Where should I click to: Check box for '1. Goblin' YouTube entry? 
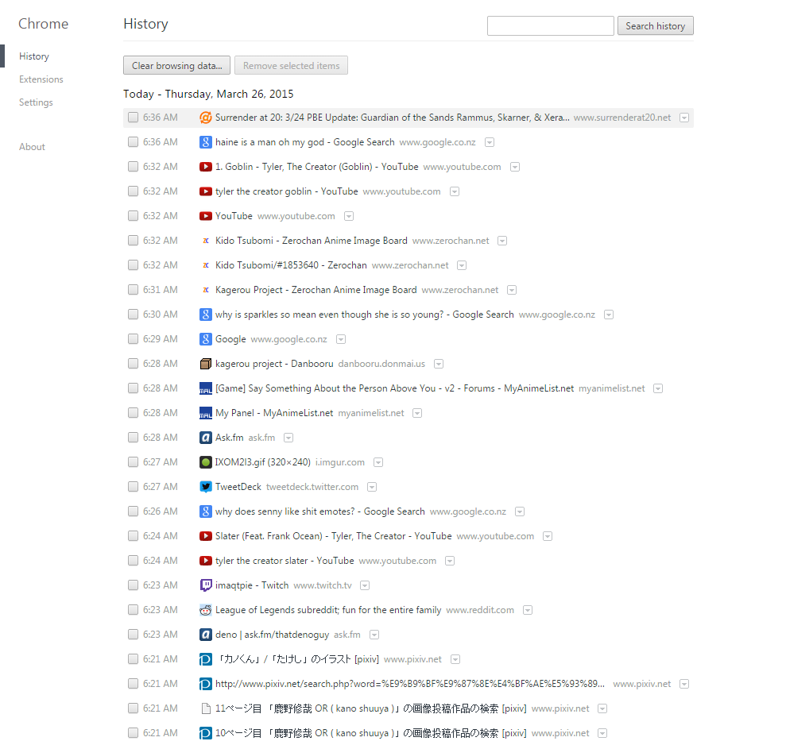(x=133, y=166)
